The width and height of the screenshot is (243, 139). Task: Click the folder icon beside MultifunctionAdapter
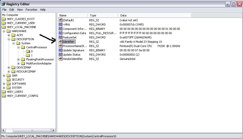click(23, 63)
